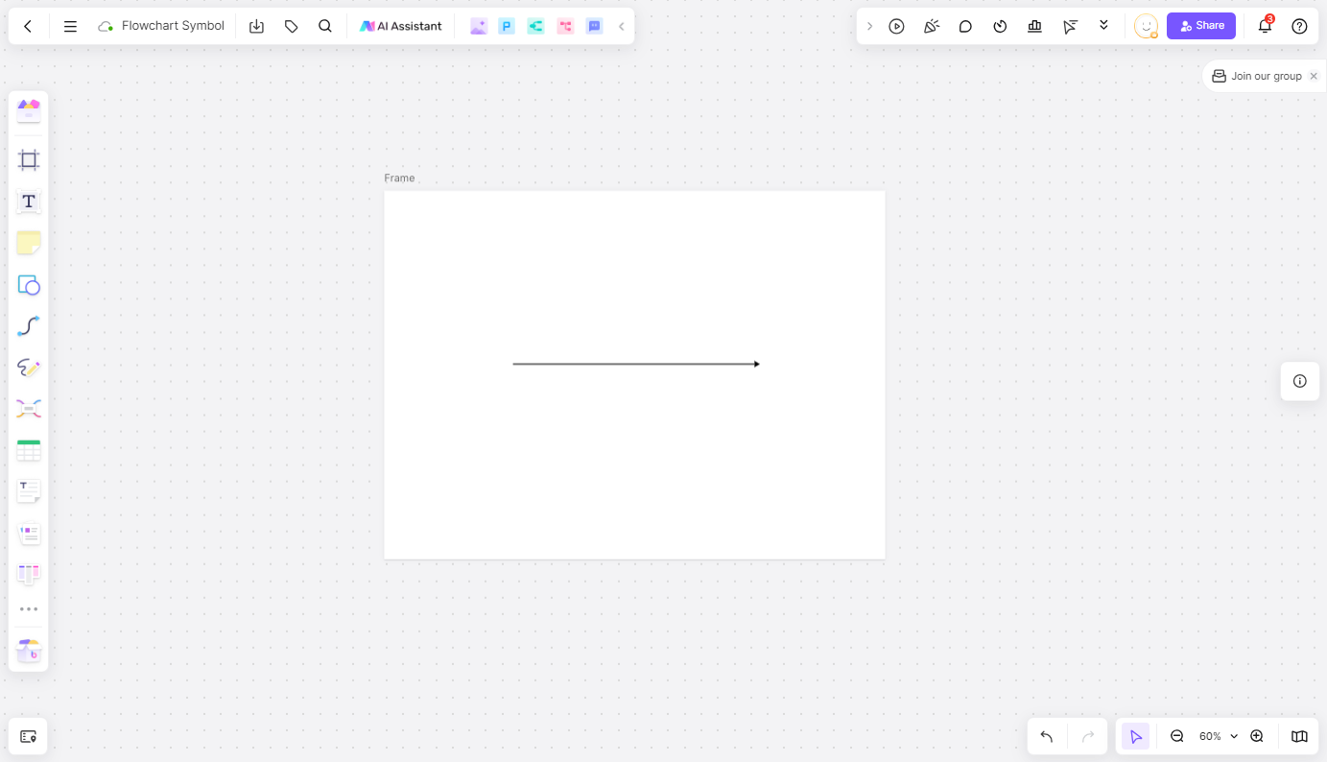1327x762 pixels.
Task: Select the Shapes tool
Action: (29, 285)
